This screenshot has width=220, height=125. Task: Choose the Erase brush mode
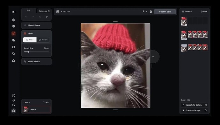click(30, 40)
